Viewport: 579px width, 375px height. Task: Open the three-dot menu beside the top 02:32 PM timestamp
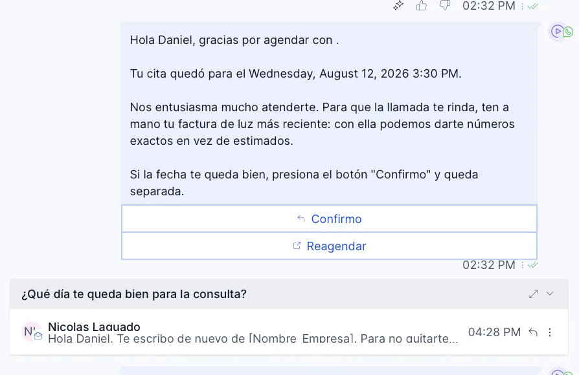(523, 6)
